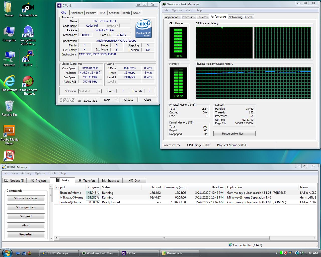This screenshot has width=321, height=257.
Task: Switch to SPD tab in CPU-Z
Action: click(x=102, y=13)
